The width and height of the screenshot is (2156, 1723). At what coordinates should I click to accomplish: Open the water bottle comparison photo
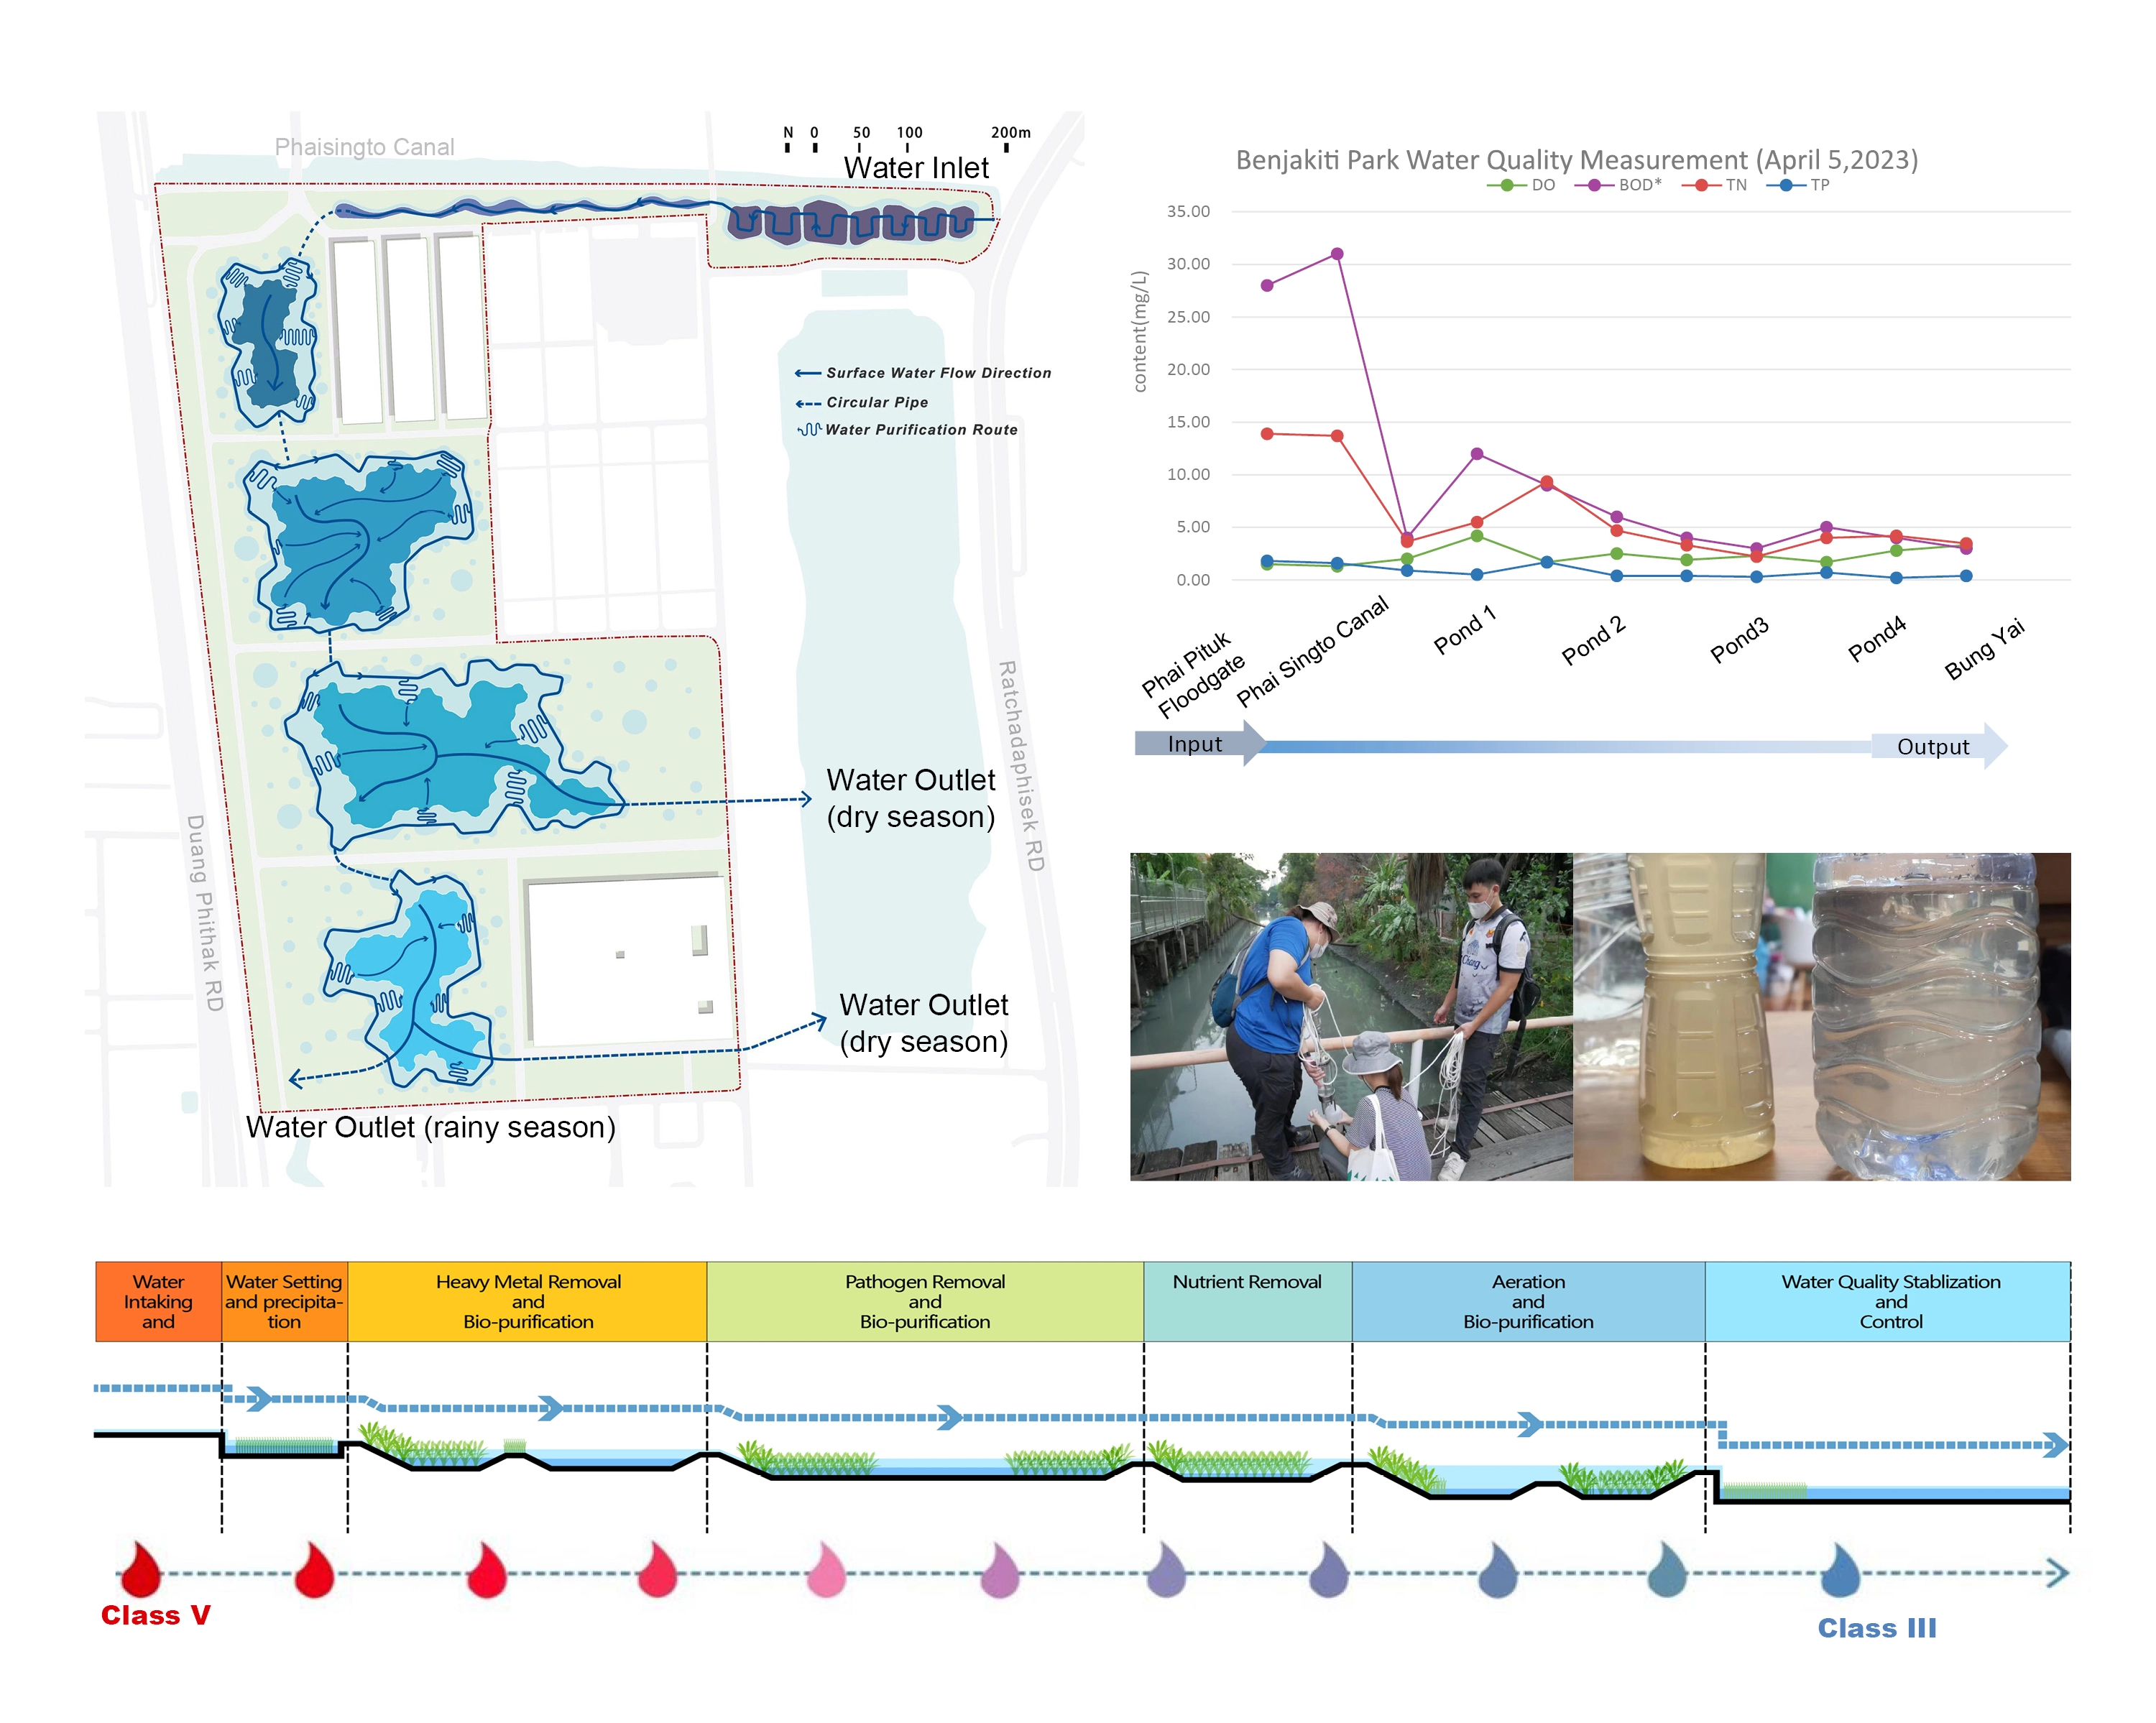click(x=1821, y=1016)
